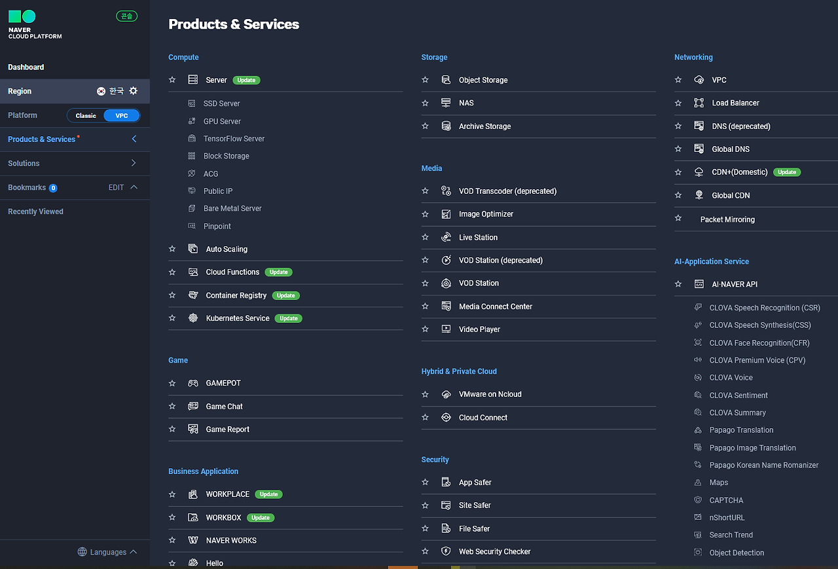Click the Global CDN icon
The height and width of the screenshot is (569, 838).
(699, 195)
